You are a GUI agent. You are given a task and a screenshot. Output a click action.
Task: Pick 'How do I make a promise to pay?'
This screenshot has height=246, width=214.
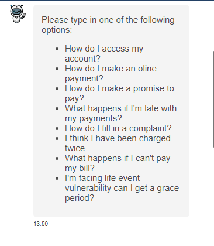pyautogui.click(x=119, y=93)
